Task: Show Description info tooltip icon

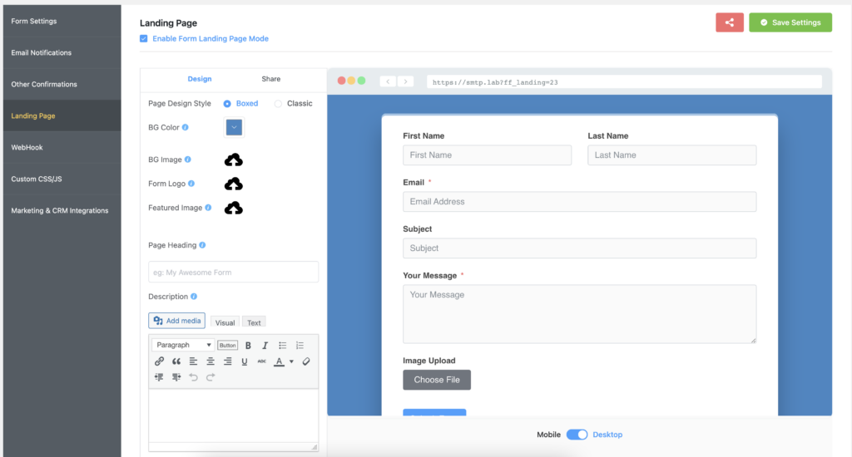Action: 194,297
